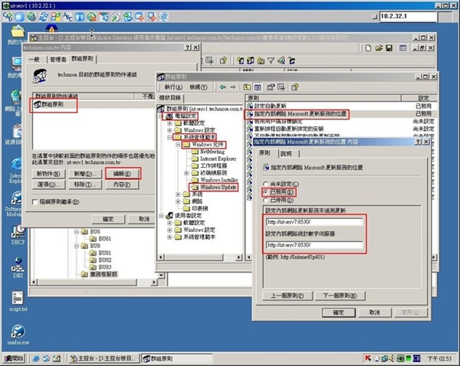Screen dimensions: 460x366
Task: Click the 編輯(E) button
Action: [122, 174]
